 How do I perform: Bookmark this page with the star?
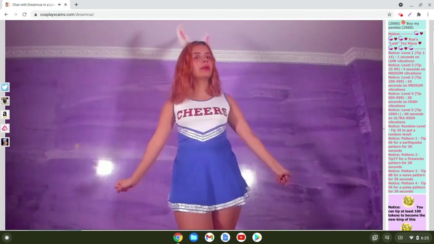coord(389,15)
